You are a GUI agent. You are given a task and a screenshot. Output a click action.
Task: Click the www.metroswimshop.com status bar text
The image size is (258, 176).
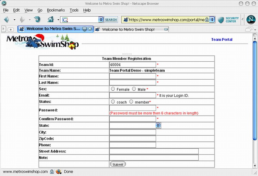(x=25, y=172)
